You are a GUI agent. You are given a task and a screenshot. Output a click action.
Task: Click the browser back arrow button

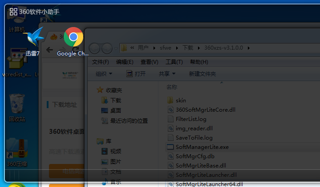(49, 50)
